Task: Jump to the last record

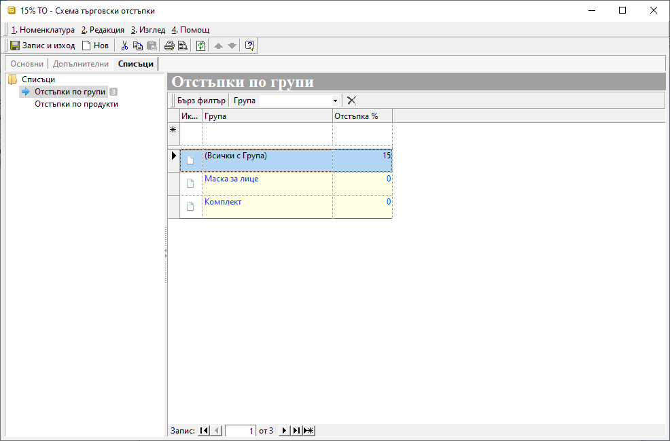Action: coord(296,431)
